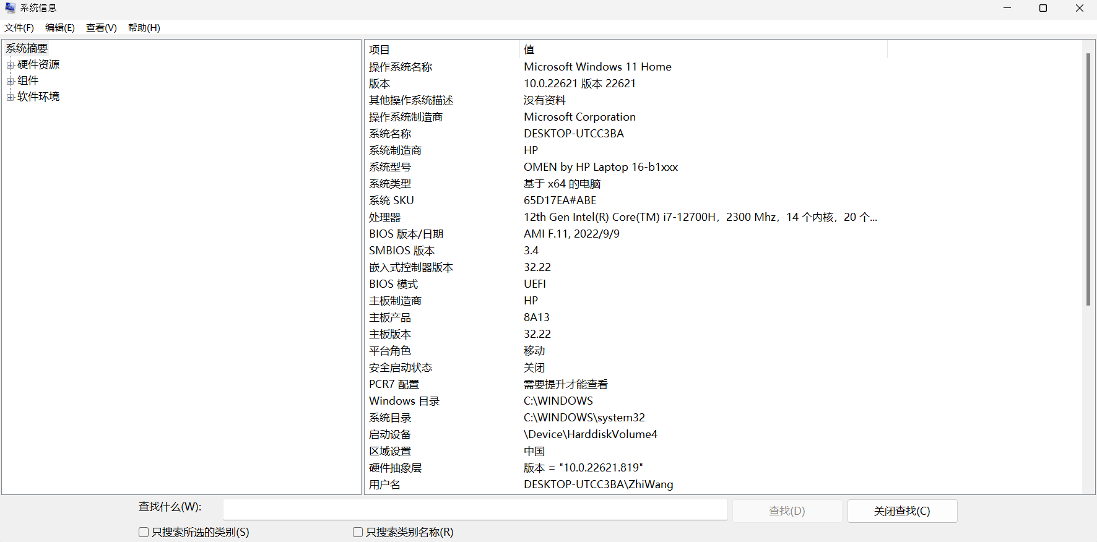Screen dimensions: 1097x542
Task: Click the System Information app icon in title bar
Action: pyautogui.click(x=10, y=8)
